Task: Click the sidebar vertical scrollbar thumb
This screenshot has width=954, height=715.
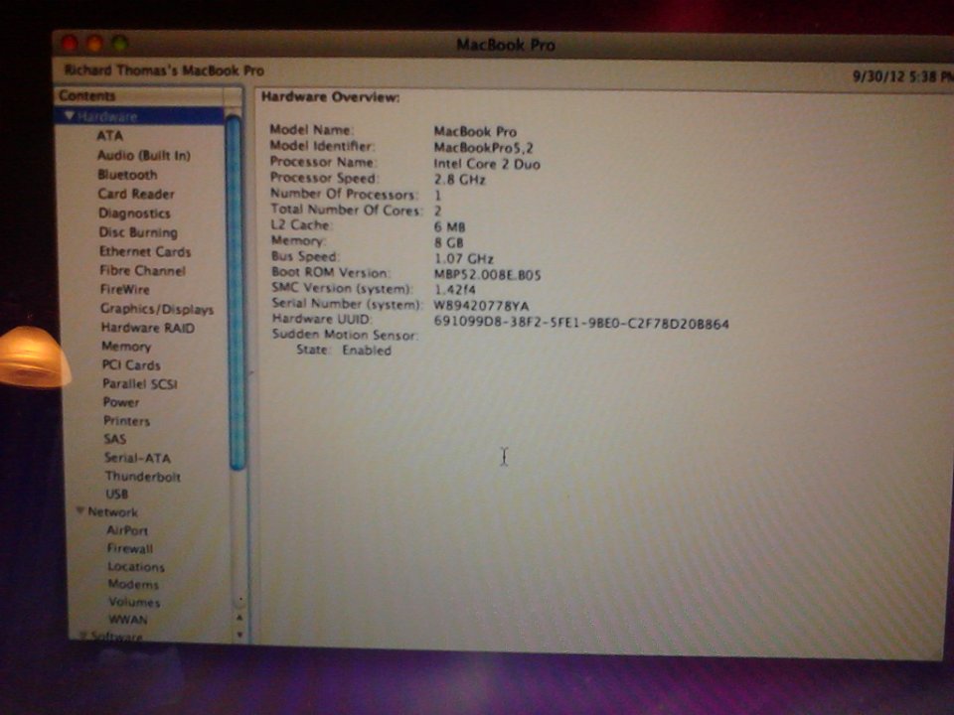Action: click(x=236, y=293)
